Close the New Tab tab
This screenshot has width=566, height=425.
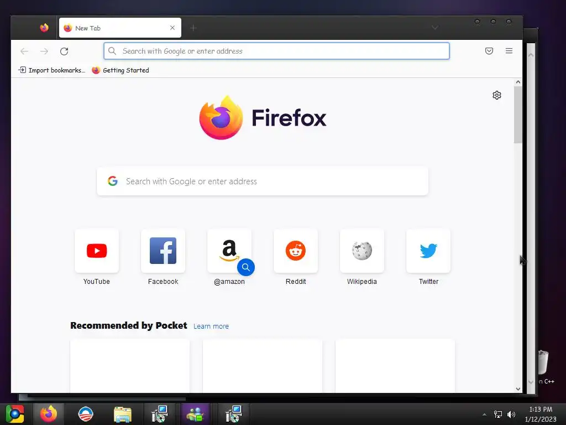click(x=172, y=28)
